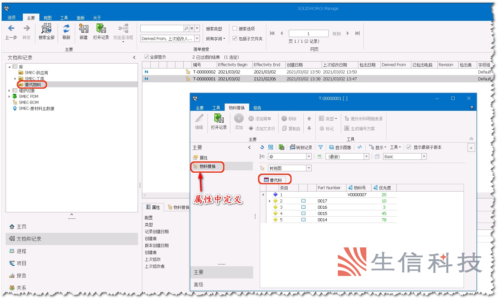The image size is (498, 299).
Task: Switch to 报告 tab in T-00000001 window
Action: (257, 108)
